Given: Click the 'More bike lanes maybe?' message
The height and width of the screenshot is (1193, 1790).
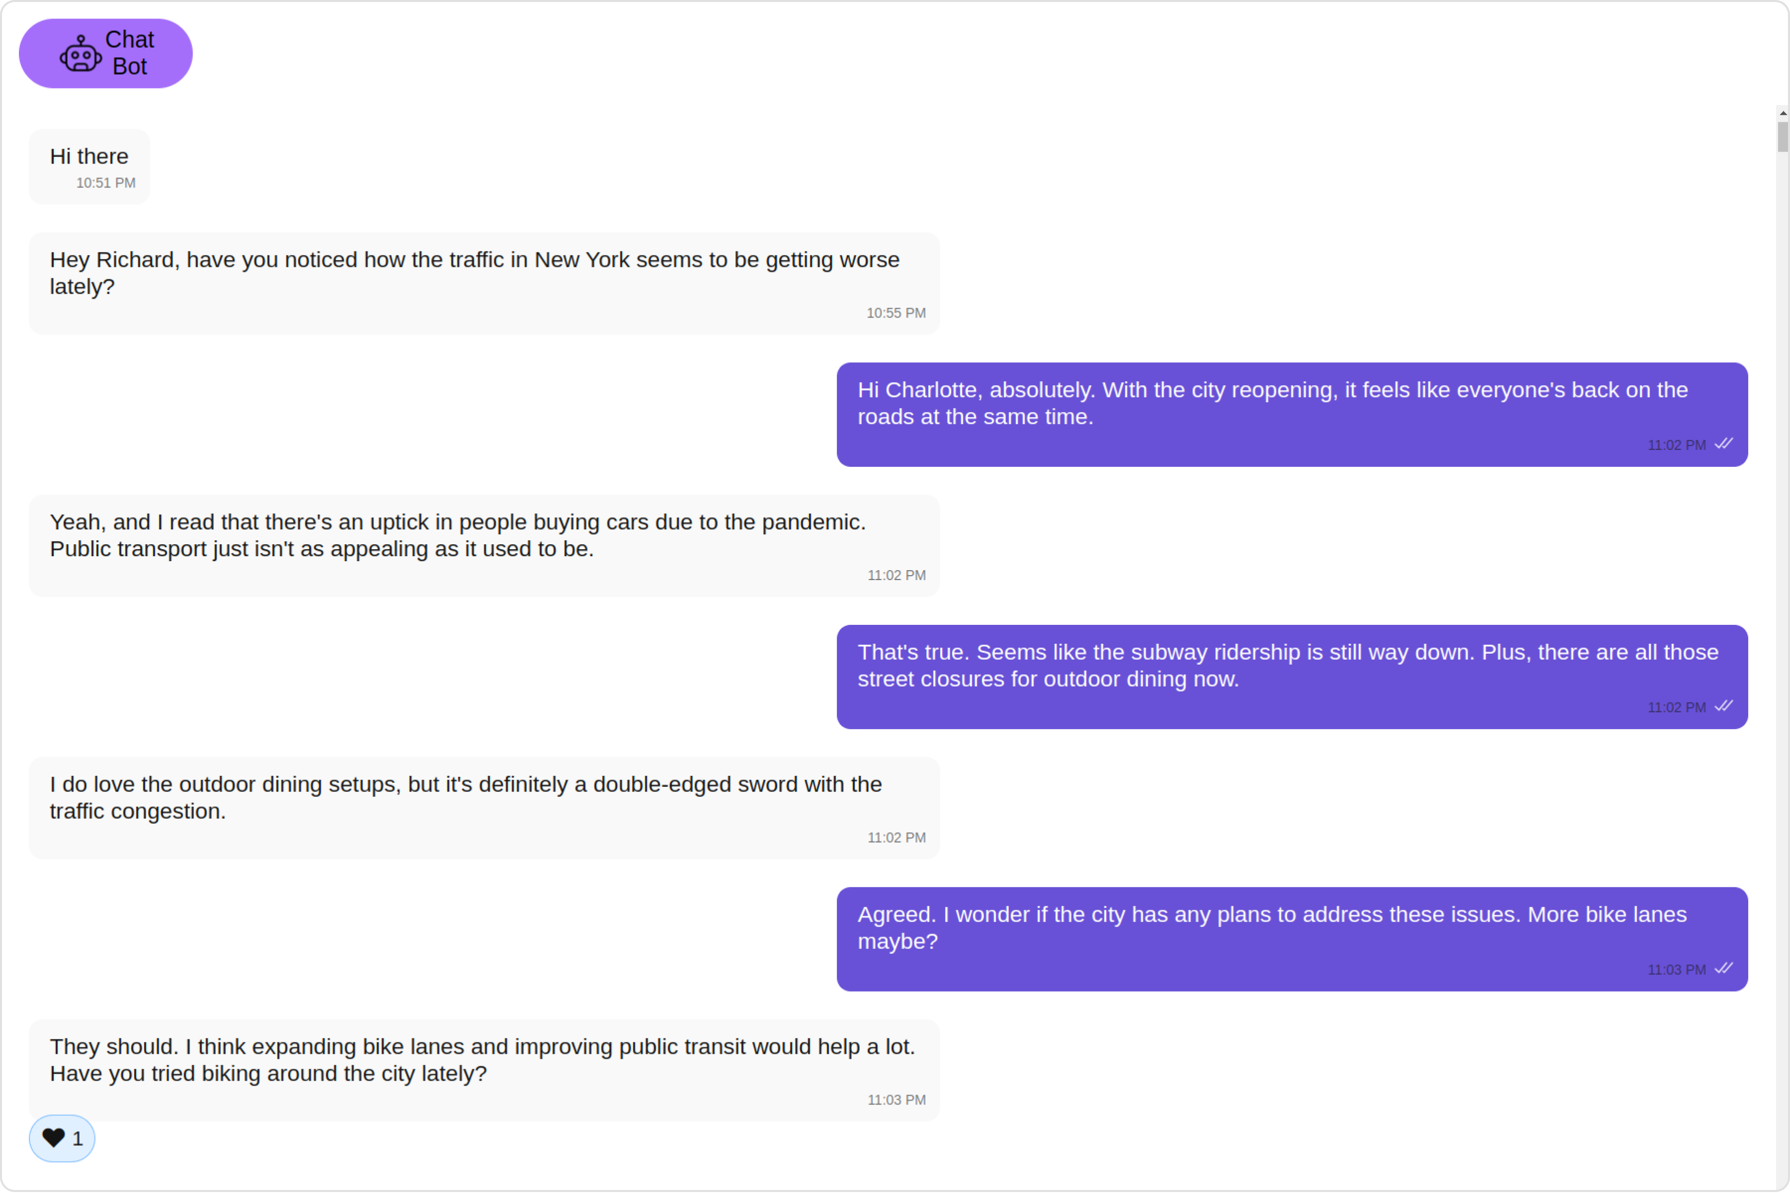Looking at the screenshot, I should (1292, 939).
